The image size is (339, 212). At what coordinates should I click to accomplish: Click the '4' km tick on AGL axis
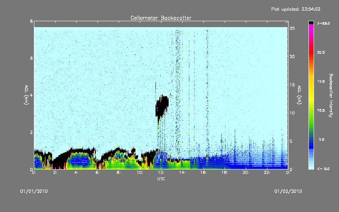click(31, 95)
